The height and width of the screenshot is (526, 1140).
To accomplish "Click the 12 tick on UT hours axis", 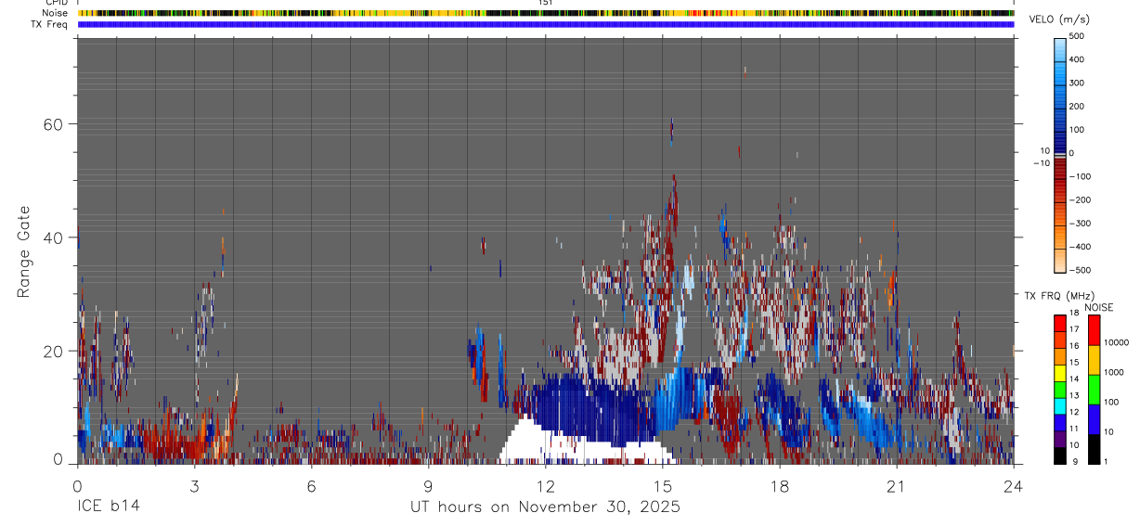I will [x=546, y=485].
